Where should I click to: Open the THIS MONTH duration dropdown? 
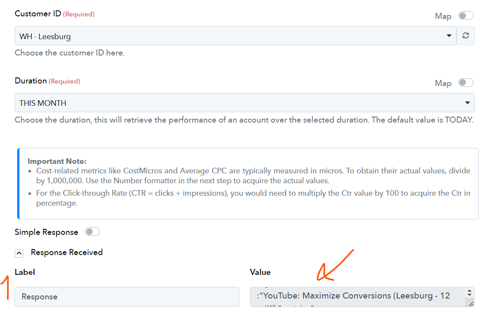coord(244,103)
